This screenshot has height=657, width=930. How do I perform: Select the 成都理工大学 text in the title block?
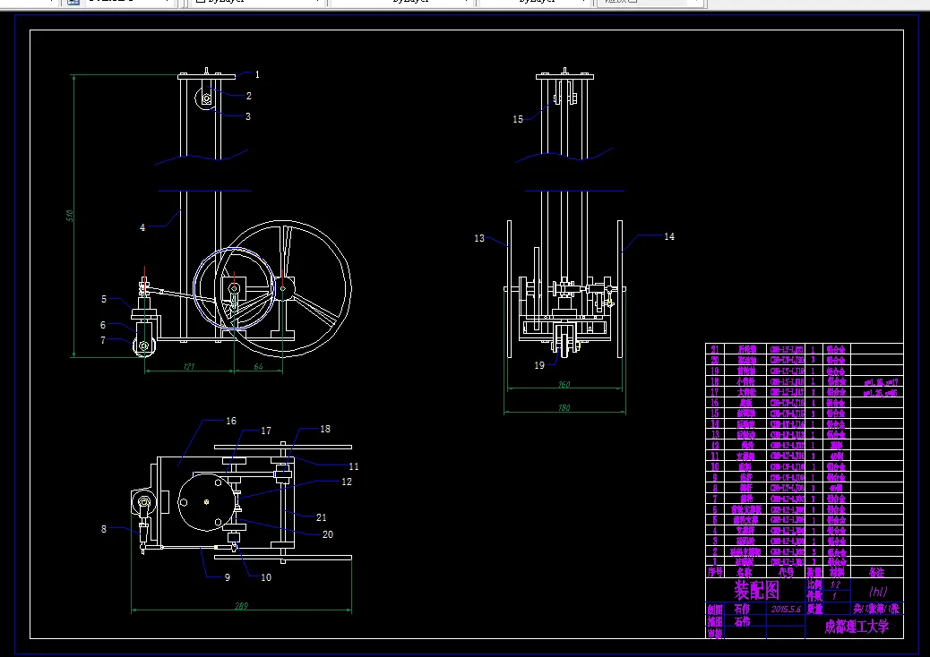pos(856,627)
